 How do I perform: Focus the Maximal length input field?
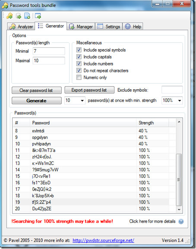coord(49,61)
